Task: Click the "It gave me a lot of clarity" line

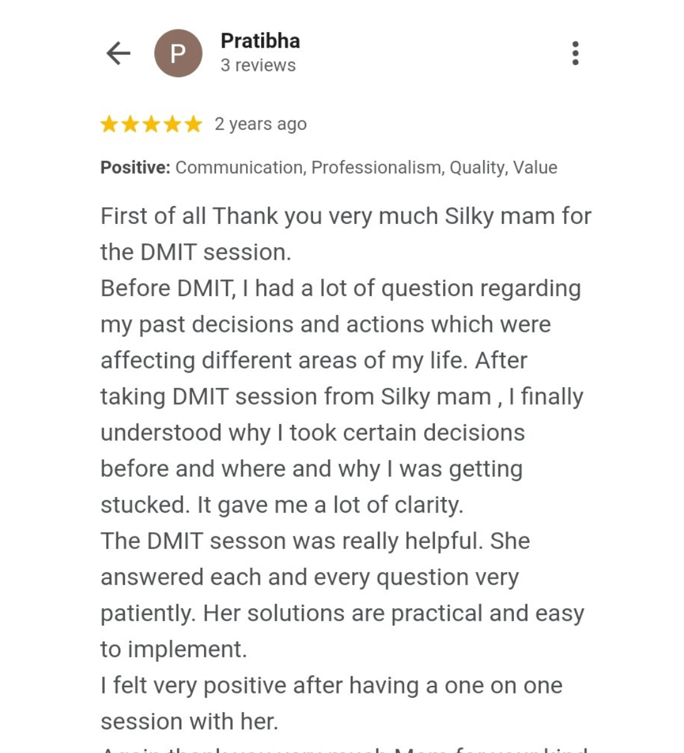Action: pyautogui.click(x=329, y=505)
